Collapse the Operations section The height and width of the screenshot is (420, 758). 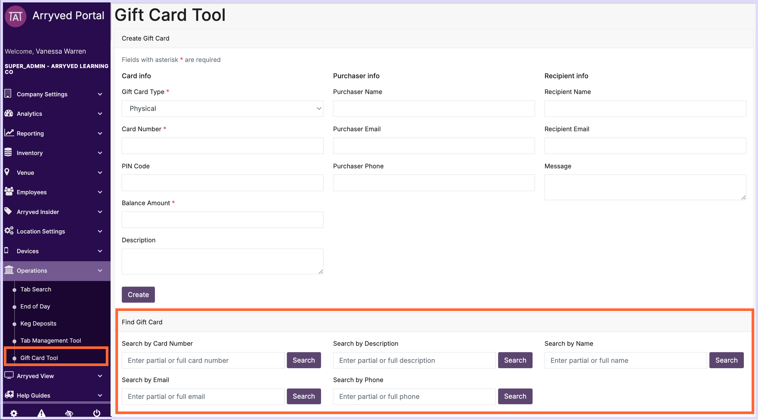(100, 270)
